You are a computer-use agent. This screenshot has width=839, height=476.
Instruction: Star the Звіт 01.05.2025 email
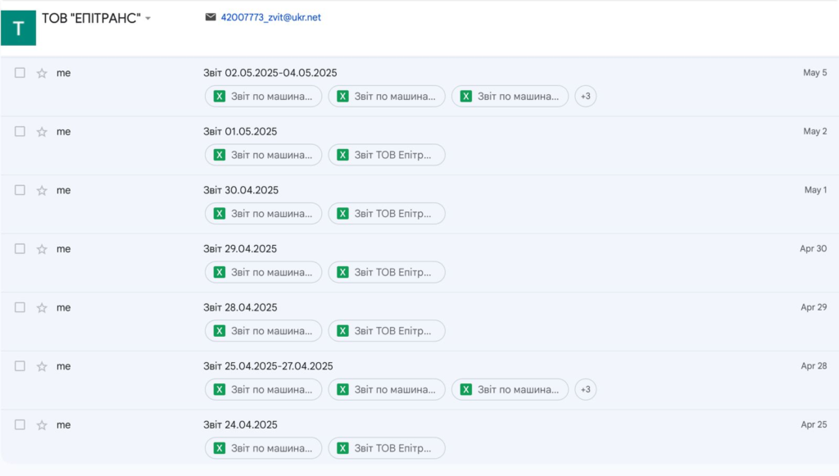42,132
